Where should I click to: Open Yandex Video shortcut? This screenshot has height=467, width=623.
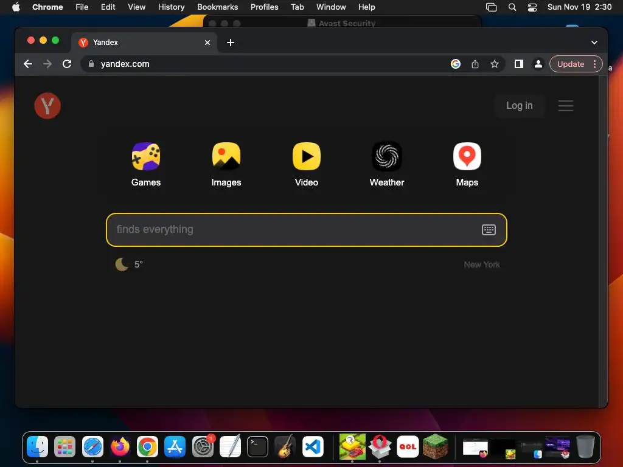coord(307,164)
